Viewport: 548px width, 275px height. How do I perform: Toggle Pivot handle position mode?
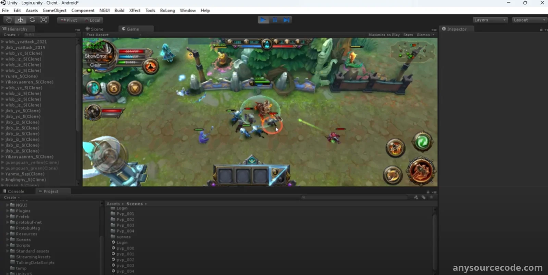[x=69, y=20]
